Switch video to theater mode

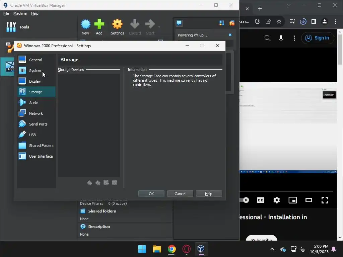click(308, 200)
